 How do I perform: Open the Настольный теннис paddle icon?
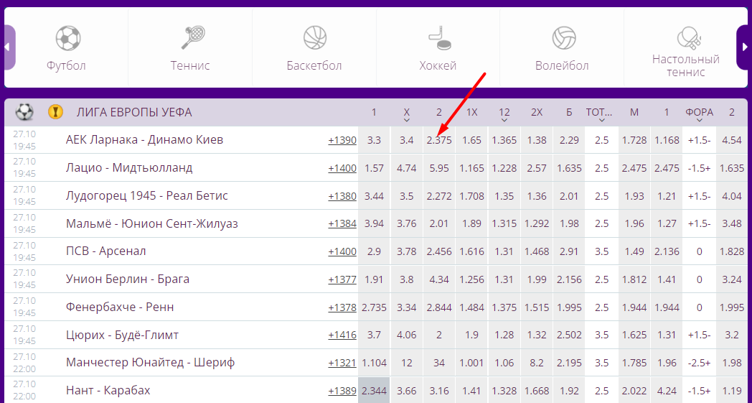[687, 36]
